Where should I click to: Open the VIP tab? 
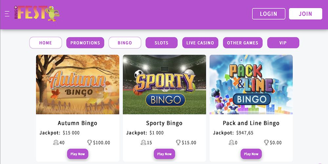(x=283, y=43)
